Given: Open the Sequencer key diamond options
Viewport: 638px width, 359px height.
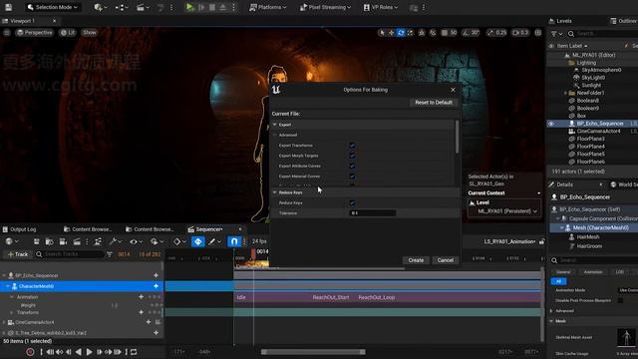Looking at the screenshot, I should 179,241.
